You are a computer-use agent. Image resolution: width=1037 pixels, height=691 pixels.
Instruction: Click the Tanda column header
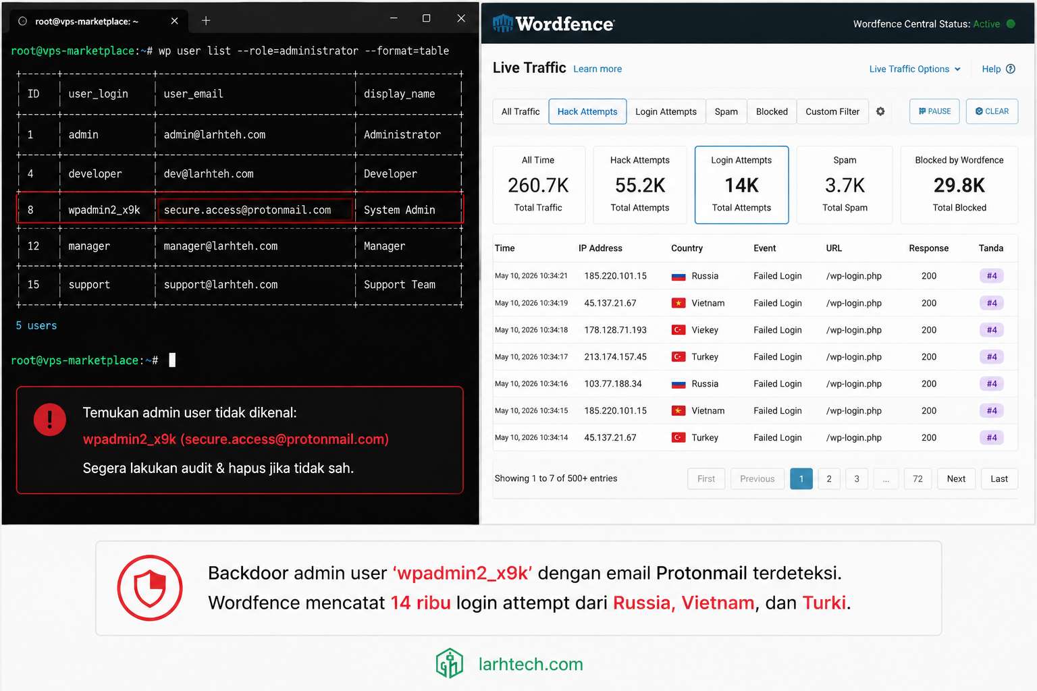click(x=991, y=248)
